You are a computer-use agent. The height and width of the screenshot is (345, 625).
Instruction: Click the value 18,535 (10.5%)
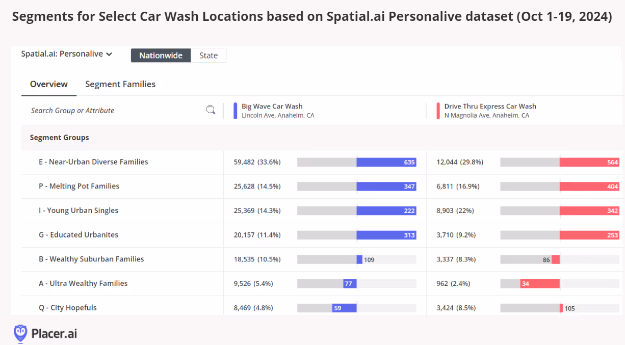pos(257,259)
